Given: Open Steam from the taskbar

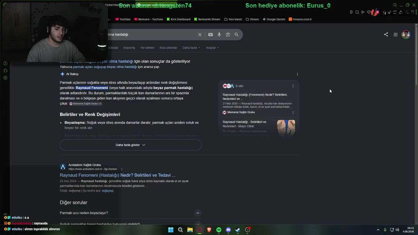Looking at the screenshot, I should pyautogui.click(x=238, y=230).
